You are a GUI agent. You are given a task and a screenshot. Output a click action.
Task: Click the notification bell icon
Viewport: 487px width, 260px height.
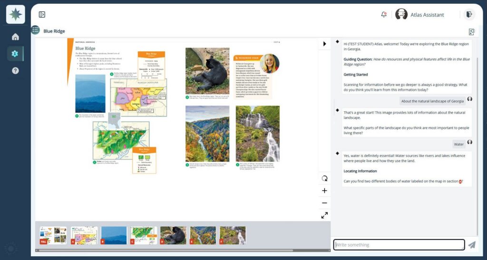pos(384,15)
